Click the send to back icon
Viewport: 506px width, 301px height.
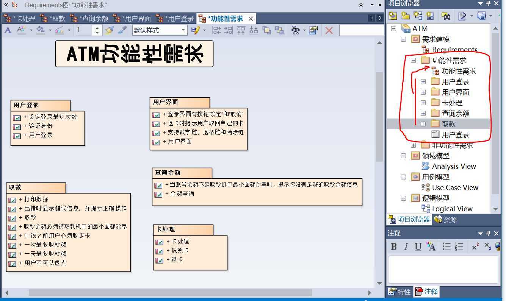(279, 30)
